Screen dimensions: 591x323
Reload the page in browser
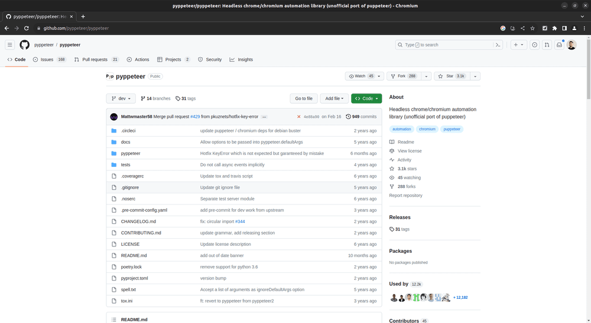tap(27, 28)
